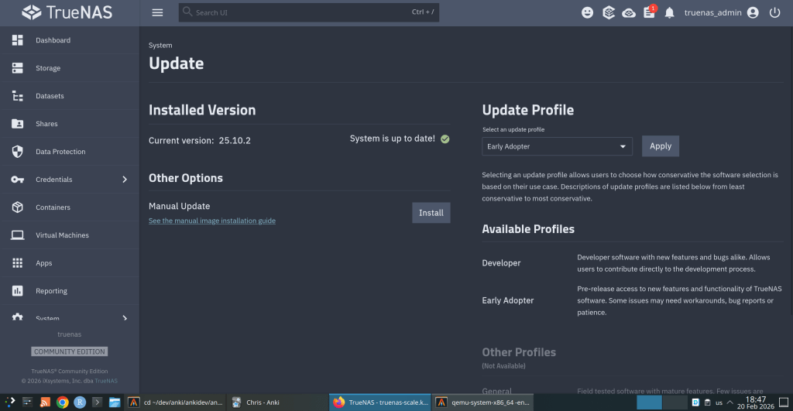Open the Jobs clipboard icon

pyautogui.click(x=649, y=13)
